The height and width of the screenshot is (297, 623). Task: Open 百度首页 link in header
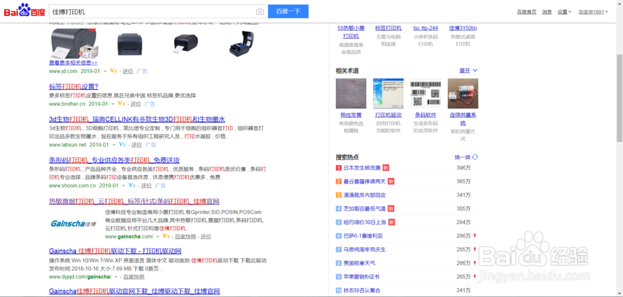pyautogui.click(x=526, y=12)
